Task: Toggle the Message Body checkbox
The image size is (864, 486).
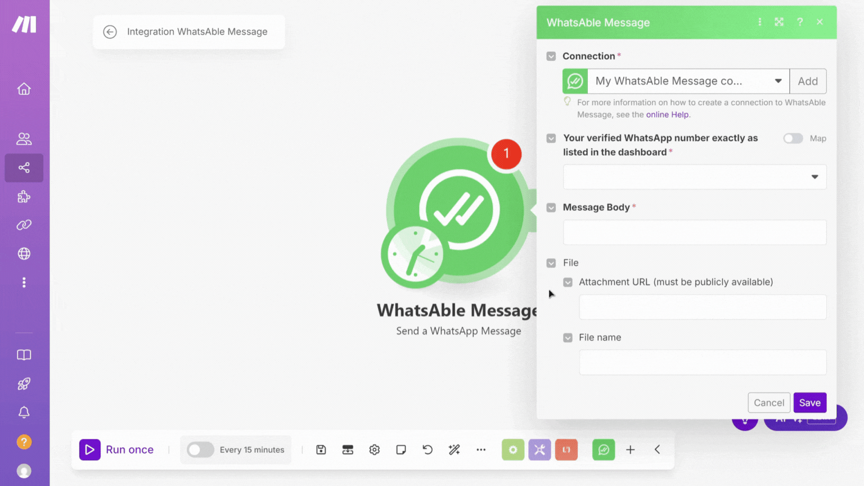Action: (551, 208)
